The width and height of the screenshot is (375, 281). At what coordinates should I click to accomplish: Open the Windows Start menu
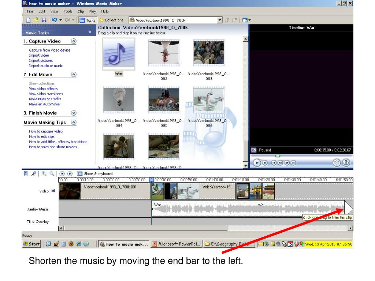click(31, 244)
